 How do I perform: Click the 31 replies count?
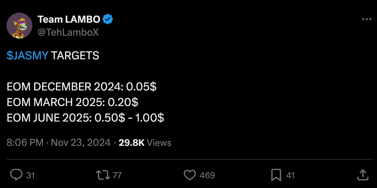tap(30, 175)
